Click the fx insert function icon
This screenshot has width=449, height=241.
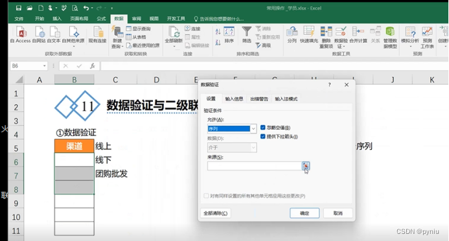(92, 66)
